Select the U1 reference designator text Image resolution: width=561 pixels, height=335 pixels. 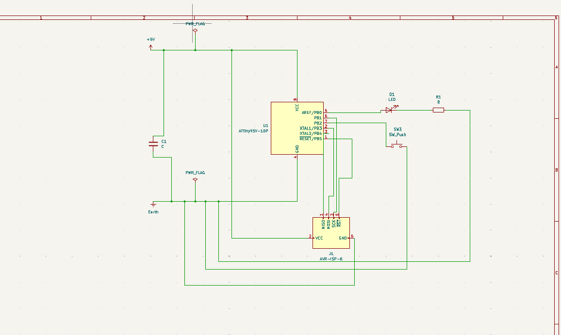coord(265,125)
